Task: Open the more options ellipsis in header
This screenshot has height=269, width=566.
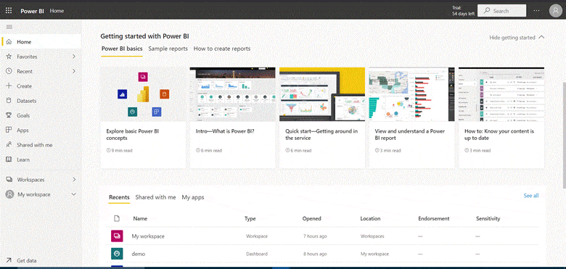Action: pos(537,11)
